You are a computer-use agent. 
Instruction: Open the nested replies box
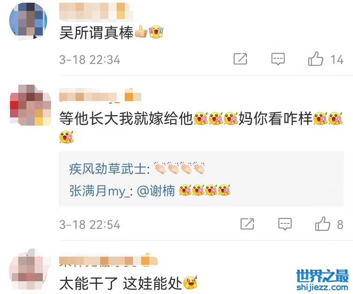point(201,179)
